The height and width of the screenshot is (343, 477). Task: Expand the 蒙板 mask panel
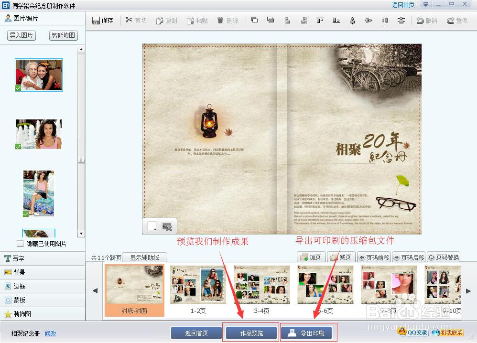click(43, 300)
